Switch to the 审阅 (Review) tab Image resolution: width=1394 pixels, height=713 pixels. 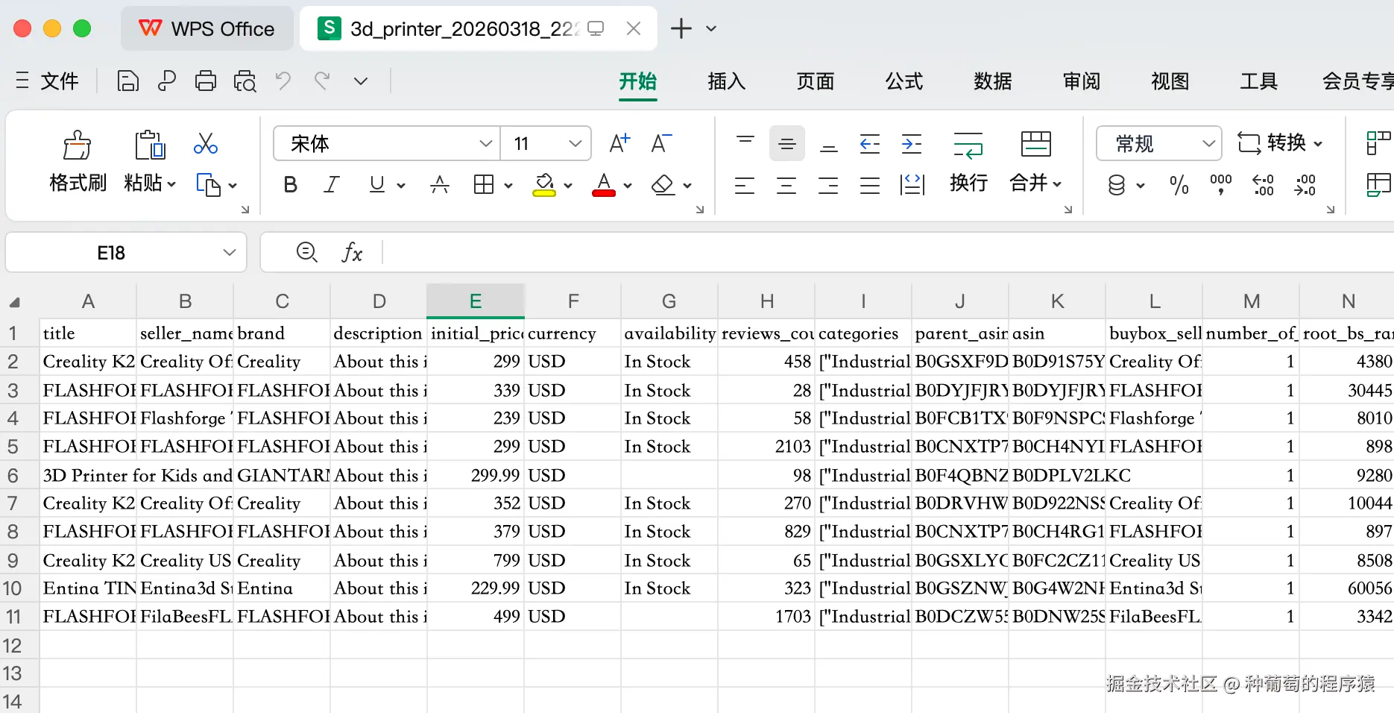1081,81
